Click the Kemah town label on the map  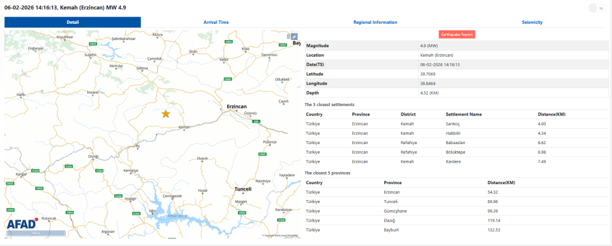click(184, 127)
